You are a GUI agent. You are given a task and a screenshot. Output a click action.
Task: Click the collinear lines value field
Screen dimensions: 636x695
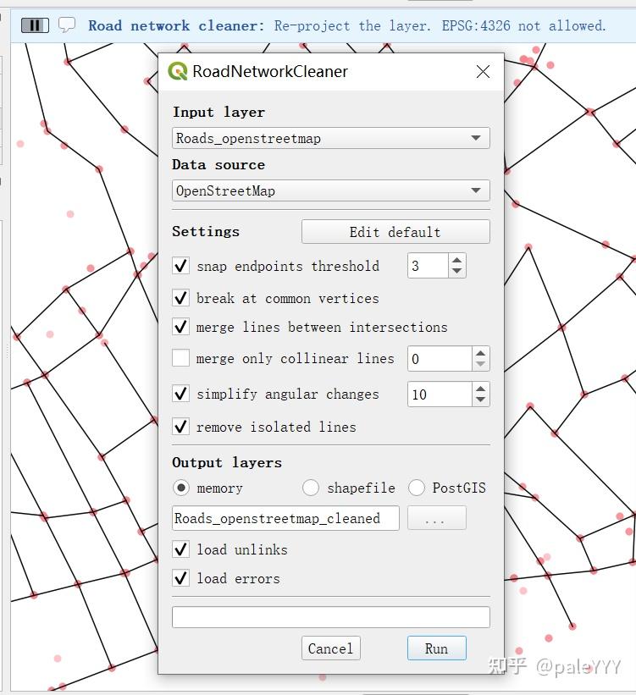pos(440,359)
